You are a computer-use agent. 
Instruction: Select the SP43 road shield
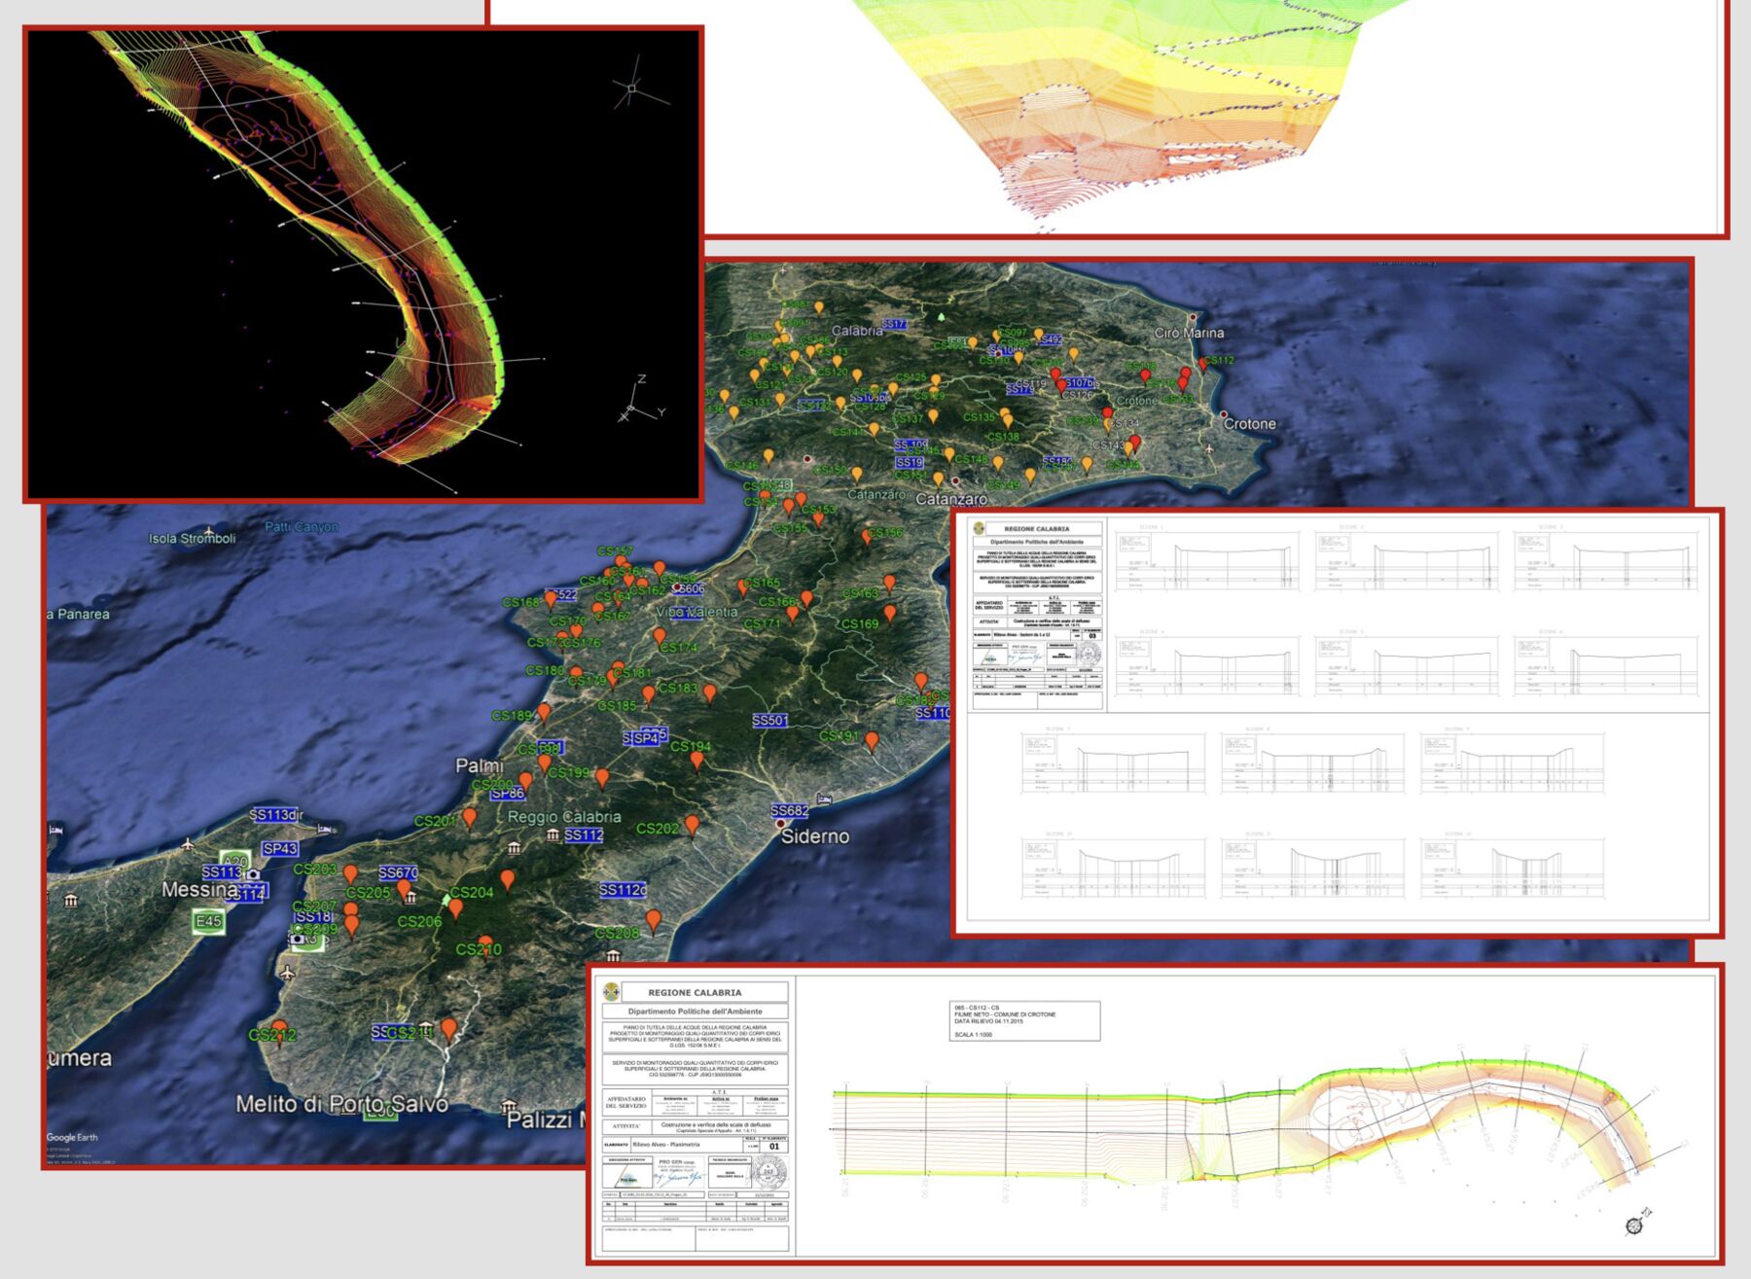[x=280, y=849]
